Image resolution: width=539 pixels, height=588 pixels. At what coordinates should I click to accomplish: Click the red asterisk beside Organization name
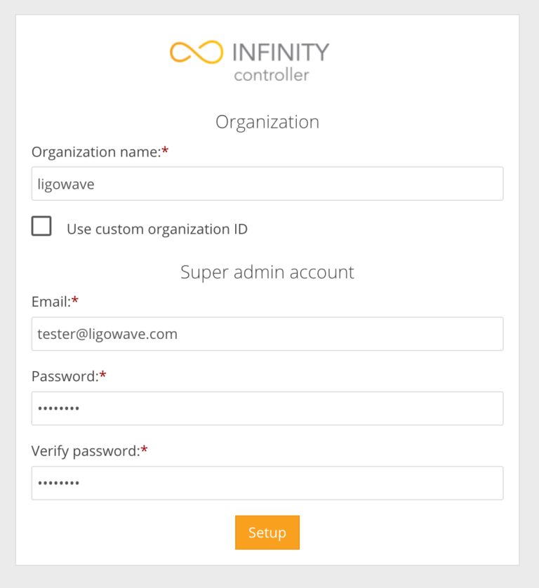pos(165,151)
